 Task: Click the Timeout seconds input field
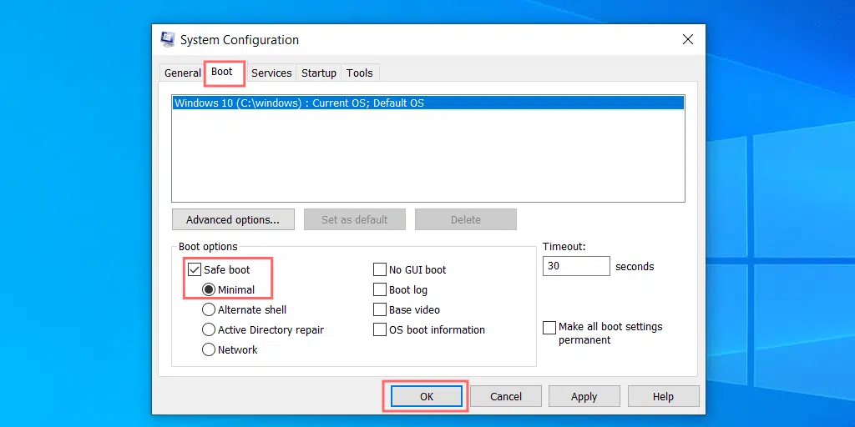576,266
